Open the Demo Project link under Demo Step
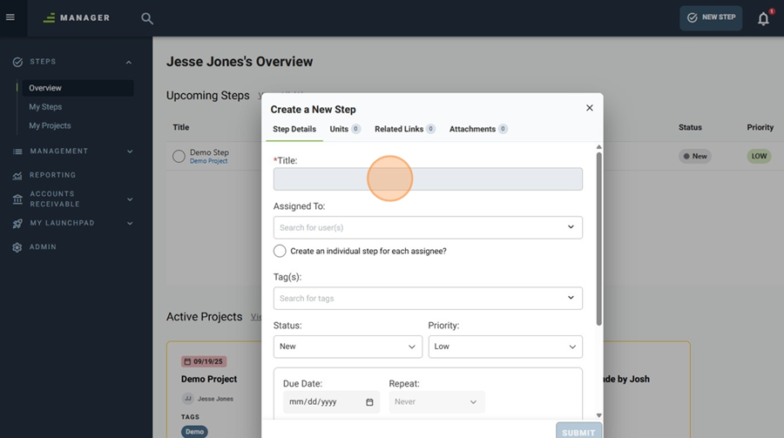784x438 pixels. 208,161
